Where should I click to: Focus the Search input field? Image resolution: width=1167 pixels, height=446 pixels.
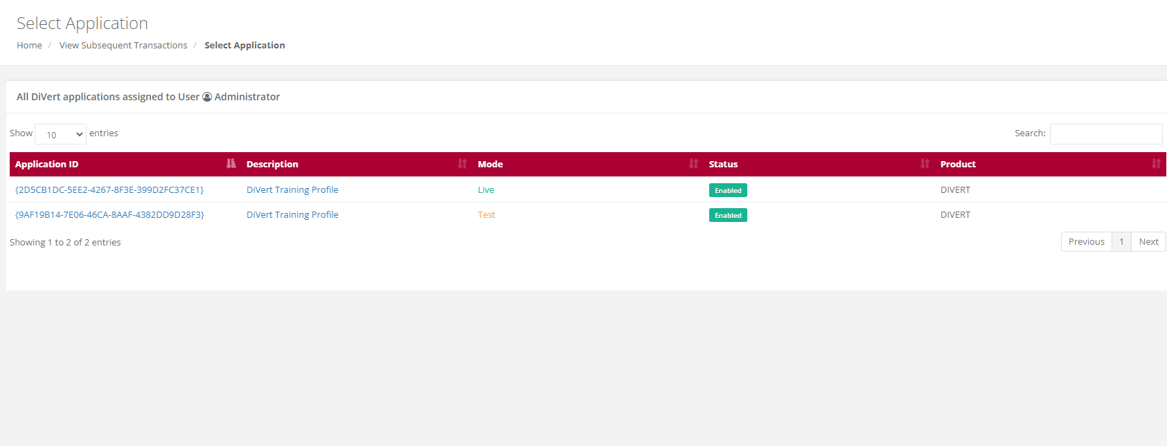pos(1106,134)
